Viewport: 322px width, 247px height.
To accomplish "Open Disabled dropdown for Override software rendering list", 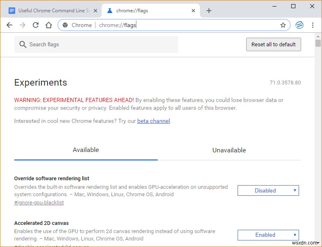I will coord(268,190).
